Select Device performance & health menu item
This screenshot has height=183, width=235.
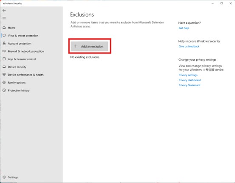[23, 75]
